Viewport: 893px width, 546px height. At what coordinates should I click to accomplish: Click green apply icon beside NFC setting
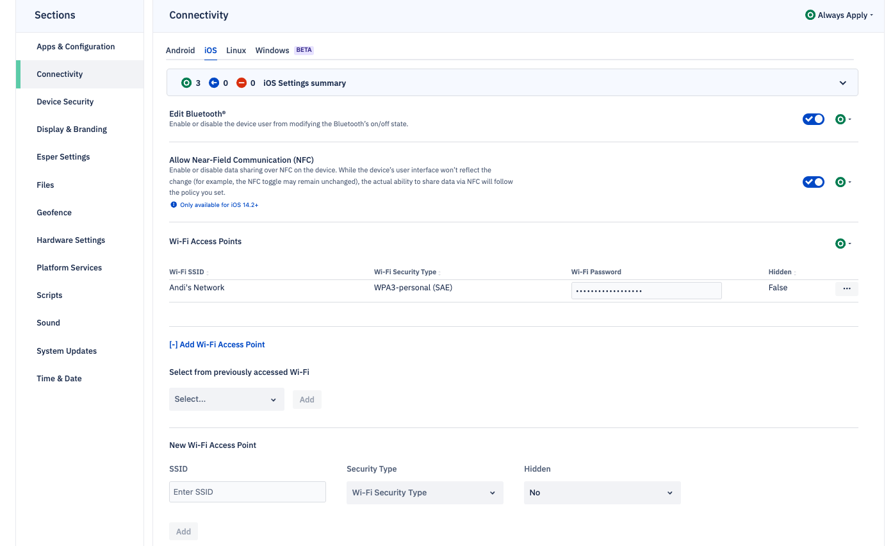pyautogui.click(x=840, y=182)
